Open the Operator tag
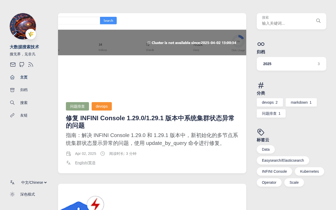Screen dimensions: 336x210 (269, 182)
